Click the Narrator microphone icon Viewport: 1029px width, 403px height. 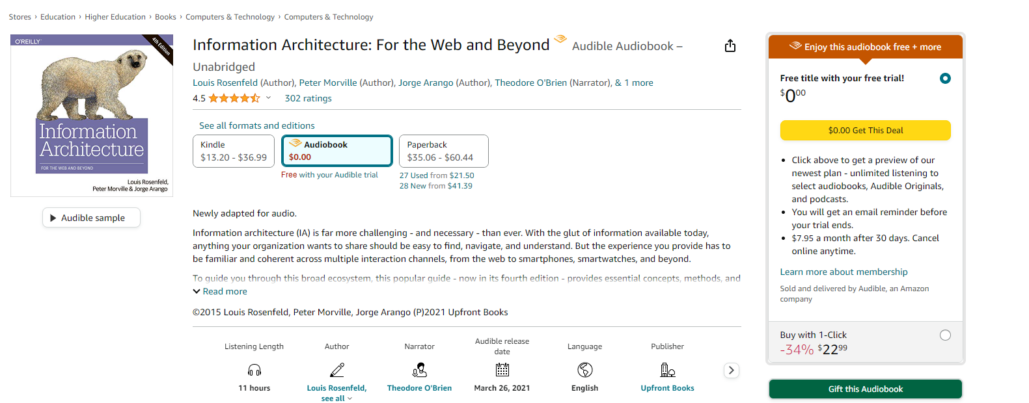(420, 370)
